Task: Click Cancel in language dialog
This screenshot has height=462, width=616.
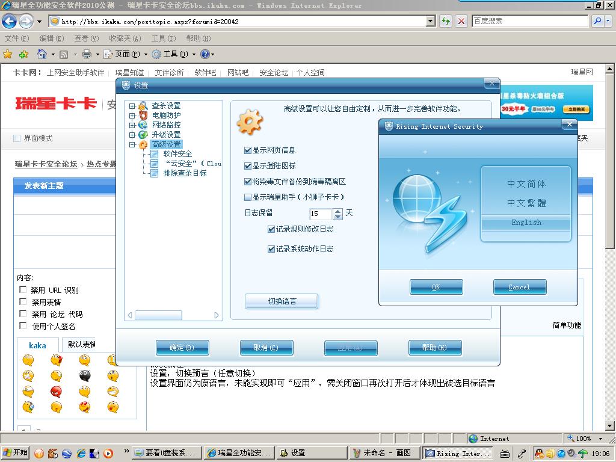Action: coord(519,287)
